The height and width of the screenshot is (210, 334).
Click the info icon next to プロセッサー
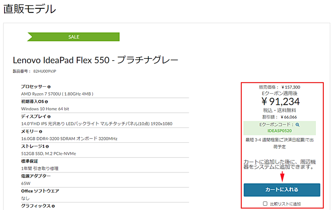pyautogui.click(x=49, y=87)
